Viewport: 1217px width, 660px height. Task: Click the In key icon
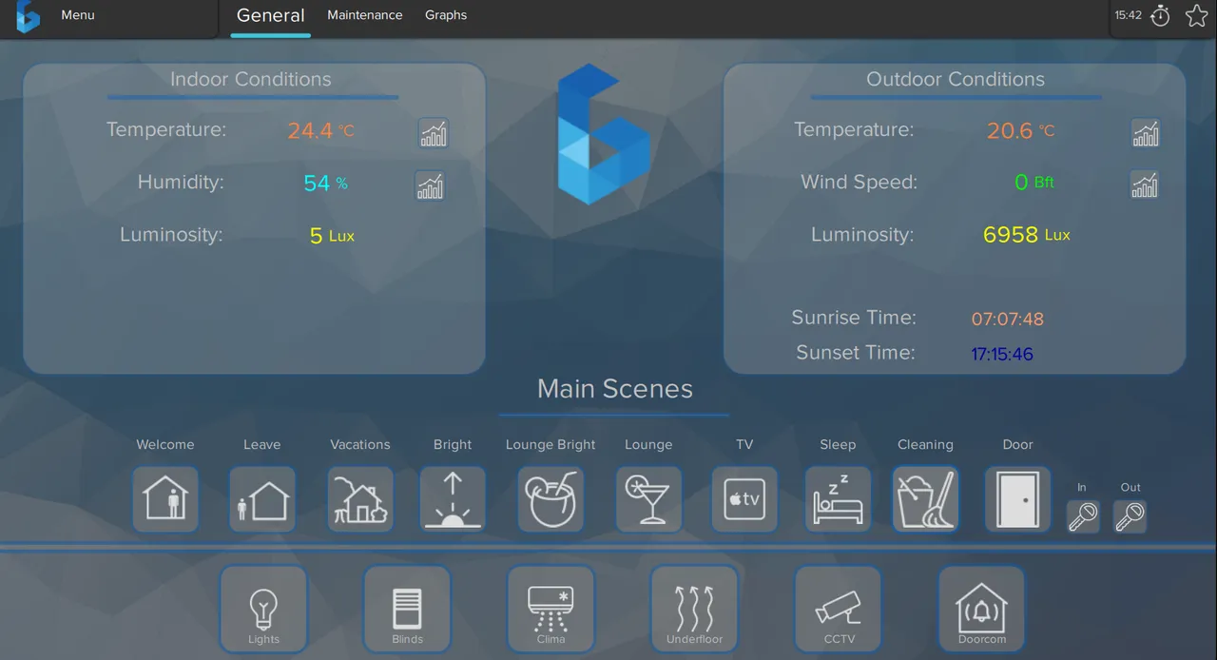point(1083,516)
